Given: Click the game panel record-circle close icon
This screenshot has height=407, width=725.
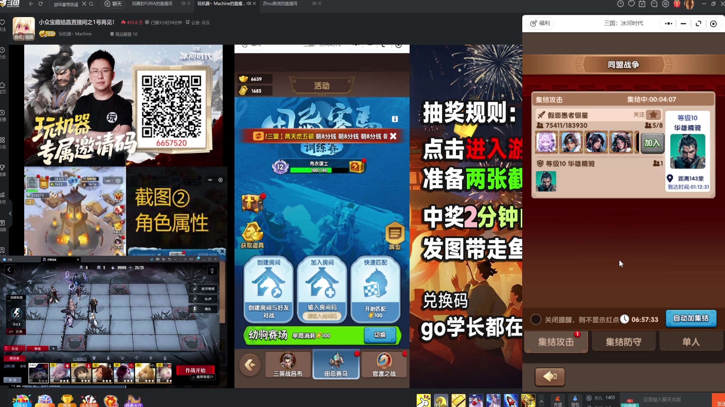Looking at the screenshot, I should (713, 23).
